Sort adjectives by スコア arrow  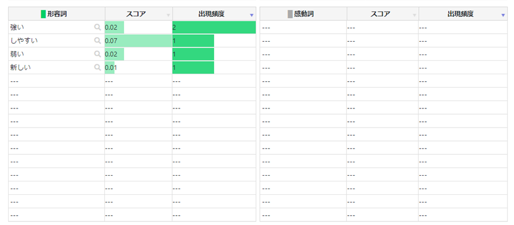point(168,15)
